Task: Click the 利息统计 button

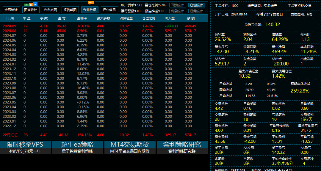Action: tap(178, 11)
